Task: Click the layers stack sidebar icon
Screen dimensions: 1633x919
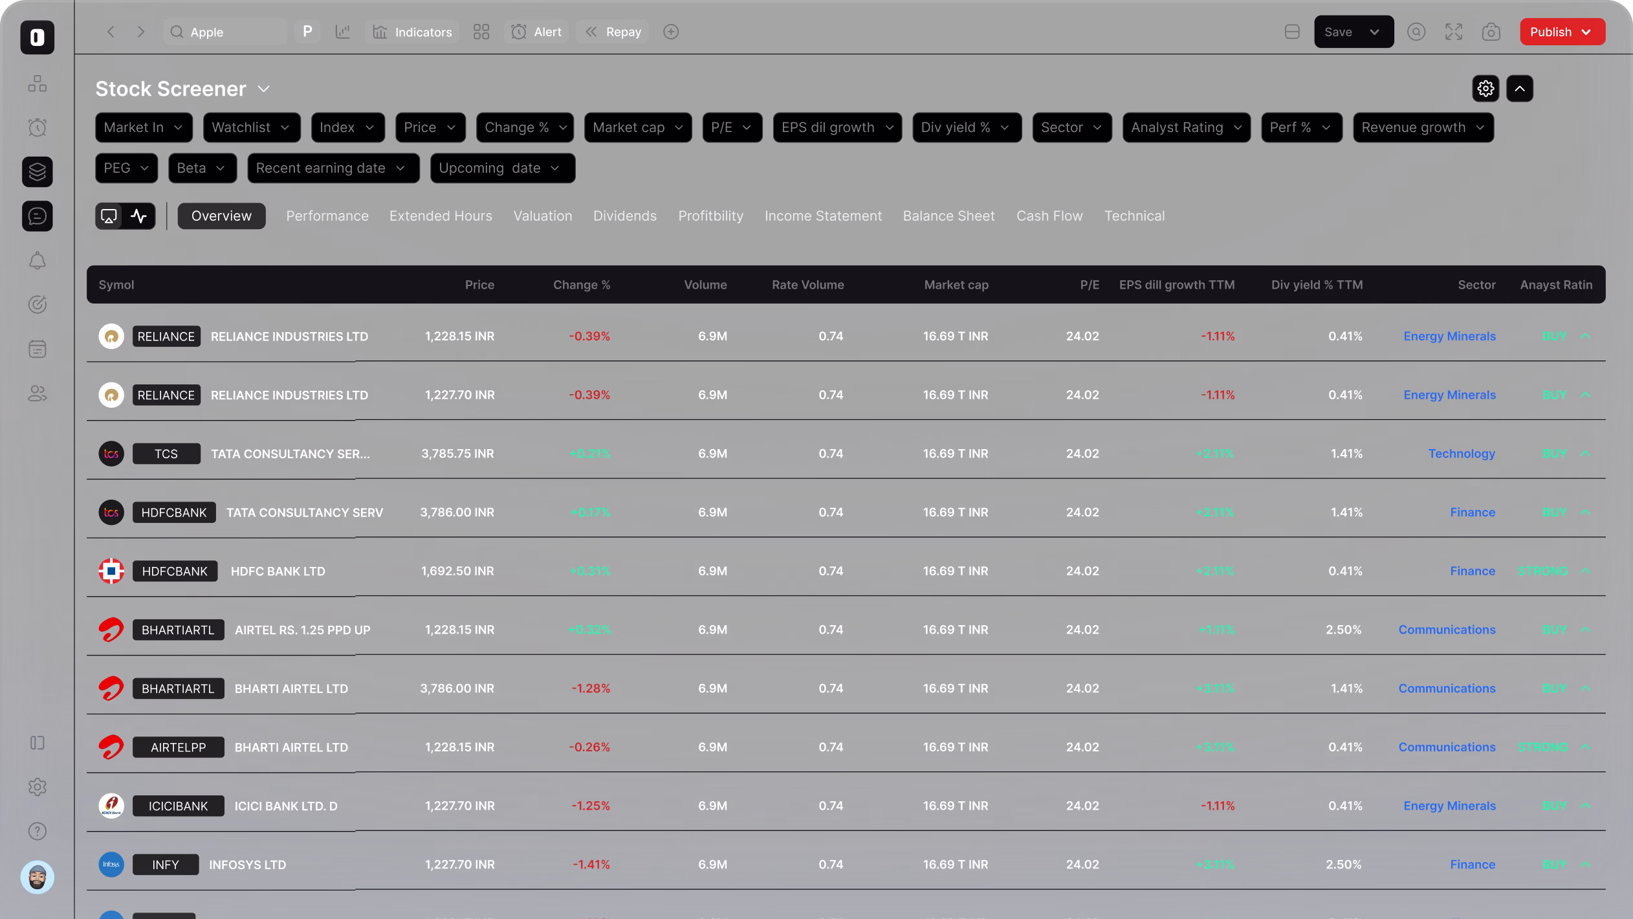Action: click(x=38, y=172)
